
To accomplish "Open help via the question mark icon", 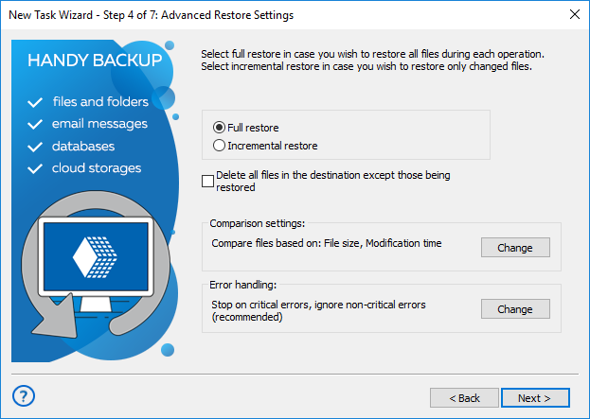I will 25,395.
